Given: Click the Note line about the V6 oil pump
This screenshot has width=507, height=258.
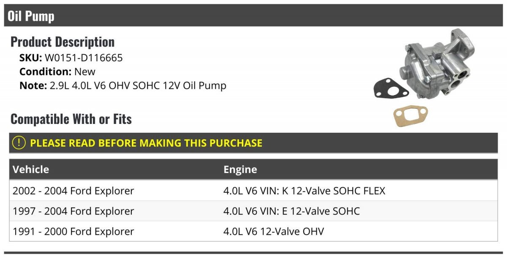Looking at the screenshot, I should click(x=123, y=85).
